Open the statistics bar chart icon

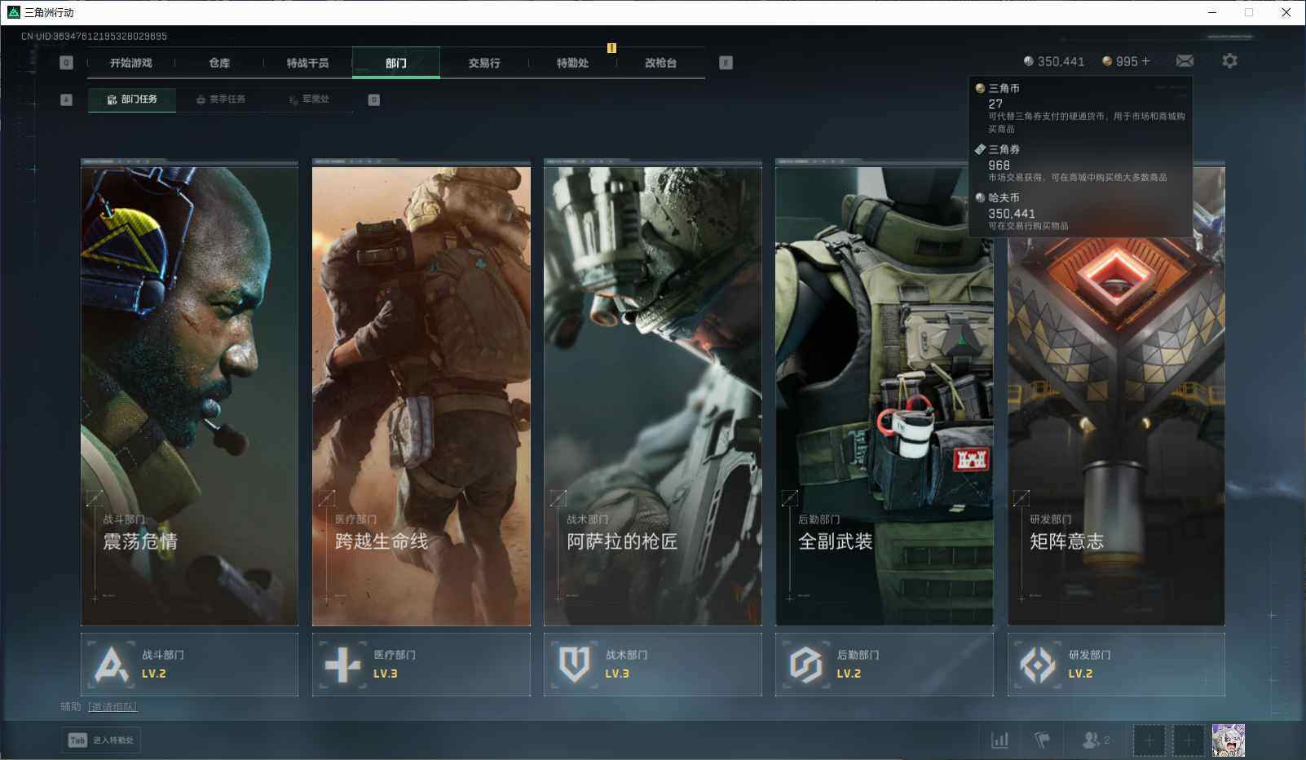[999, 740]
